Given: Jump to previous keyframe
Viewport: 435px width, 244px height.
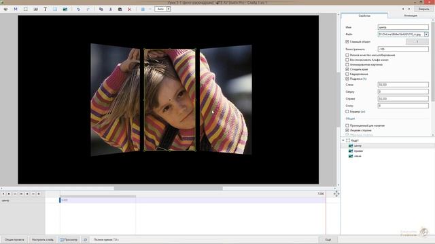Looking at the screenshot, I should [x=21, y=194].
